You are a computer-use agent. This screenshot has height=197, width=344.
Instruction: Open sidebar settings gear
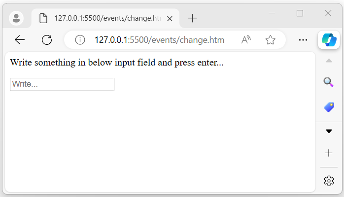click(x=329, y=181)
